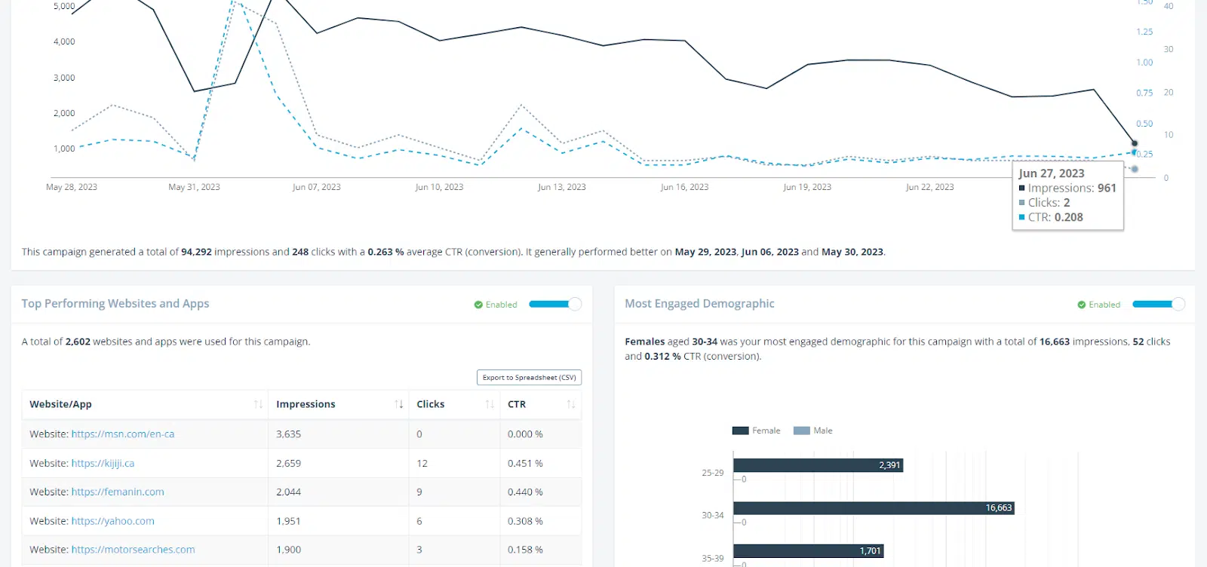1207x567 pixels.
Task: Open the kijiji.ca website link
Action: (x=103, y=464)
